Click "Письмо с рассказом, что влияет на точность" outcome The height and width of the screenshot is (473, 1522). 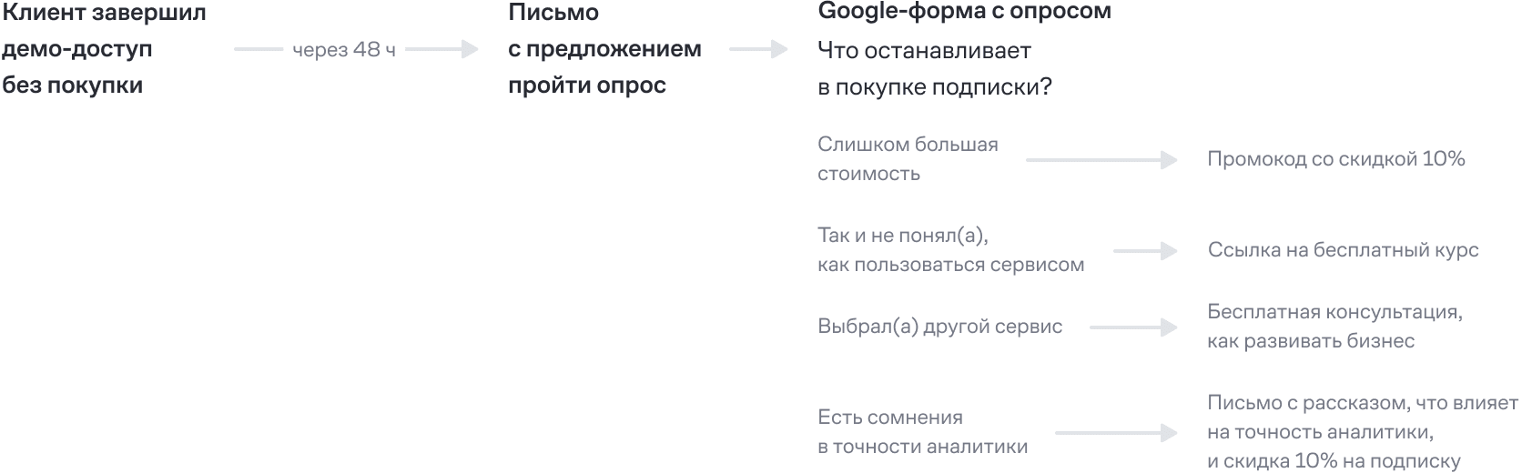pos(1362,432)
